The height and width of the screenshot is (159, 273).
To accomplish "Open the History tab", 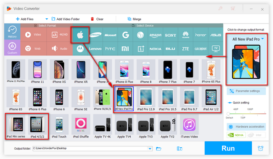I will 12,32.
